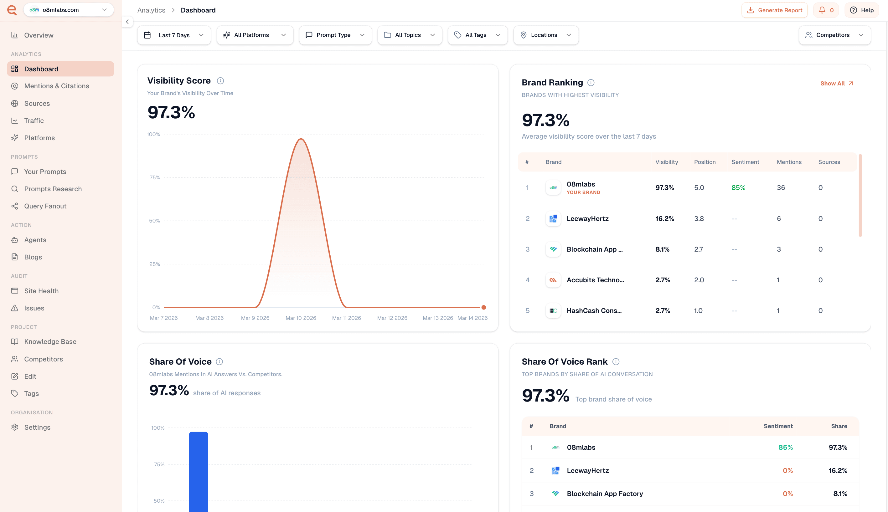This screenshot has height=512, width=888.
Task: Collapse the left sidebar
Action: click(x=127, y=22)
